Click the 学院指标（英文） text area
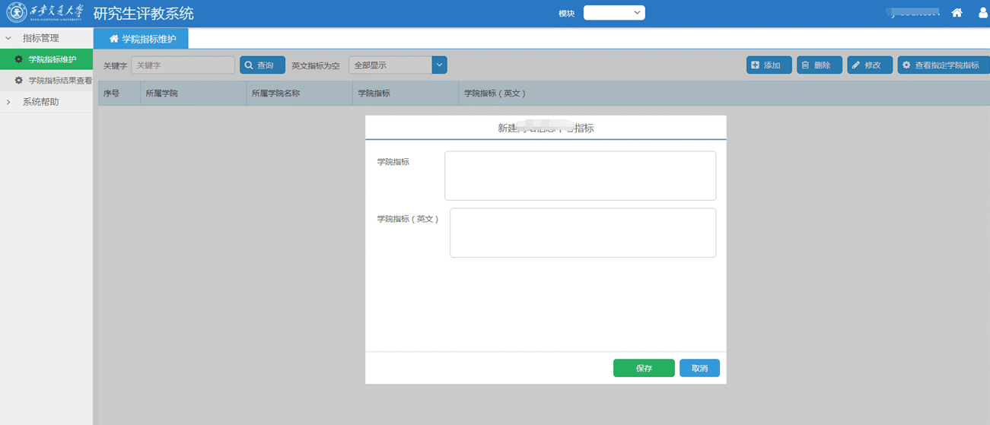 coord(582,233)
